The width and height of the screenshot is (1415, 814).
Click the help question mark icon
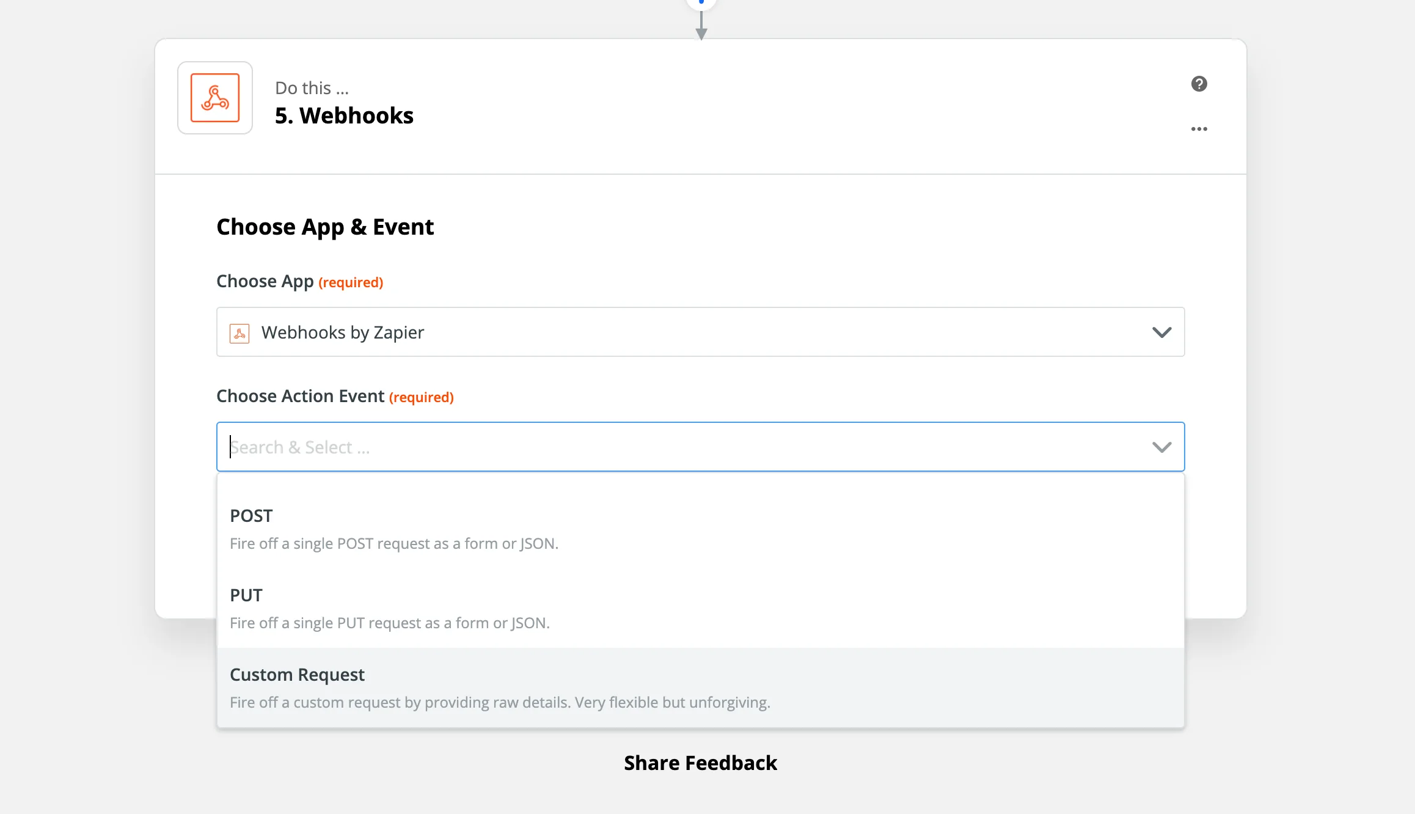[x=1199, y=84]
